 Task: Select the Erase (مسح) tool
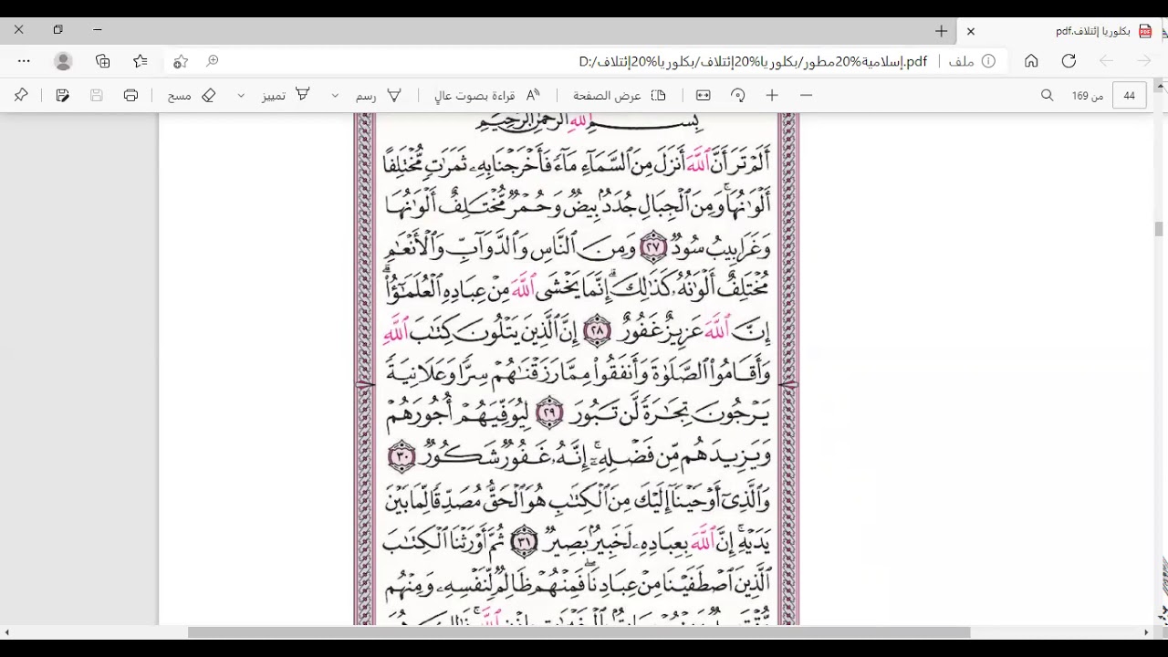coord(192,95)
